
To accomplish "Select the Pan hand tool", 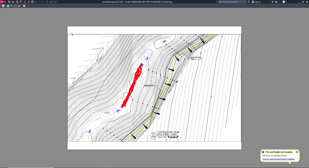I will pos(8,6).
